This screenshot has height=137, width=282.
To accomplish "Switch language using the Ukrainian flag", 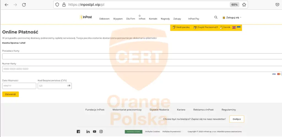I will (239, 27).
